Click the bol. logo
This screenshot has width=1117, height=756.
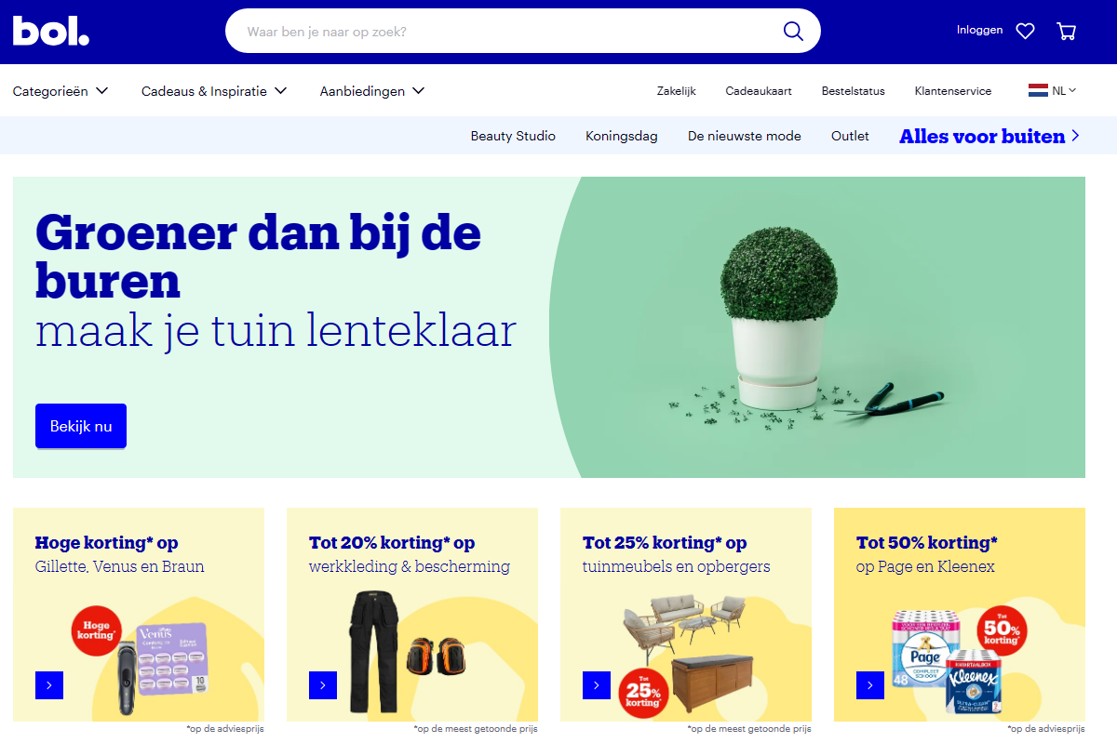tap(51, 32)
